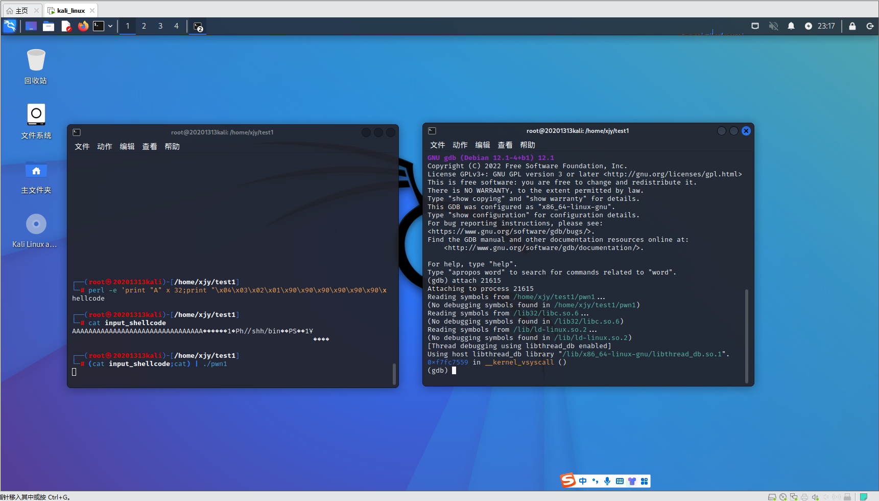Maximize the gdb terminal window
Image resolution: width=879 pixels, height=501 pixels.
(x=734, y=131)
